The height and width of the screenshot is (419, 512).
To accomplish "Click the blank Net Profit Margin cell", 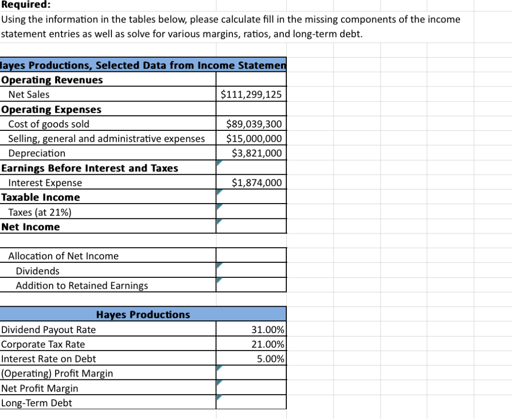I will [251, 388].
